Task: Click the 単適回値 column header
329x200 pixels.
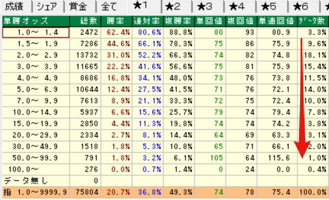Action: 277,21
